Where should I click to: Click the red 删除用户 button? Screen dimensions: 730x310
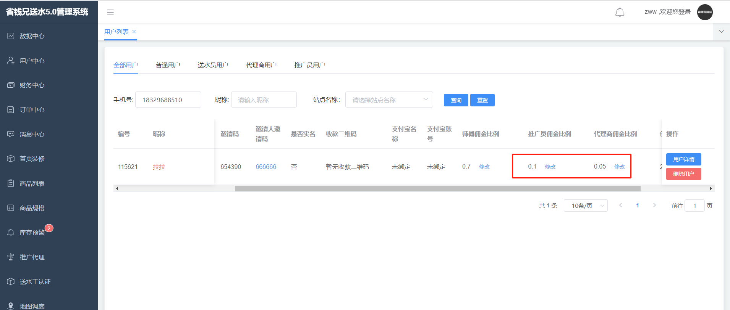(x=683, y=174)
